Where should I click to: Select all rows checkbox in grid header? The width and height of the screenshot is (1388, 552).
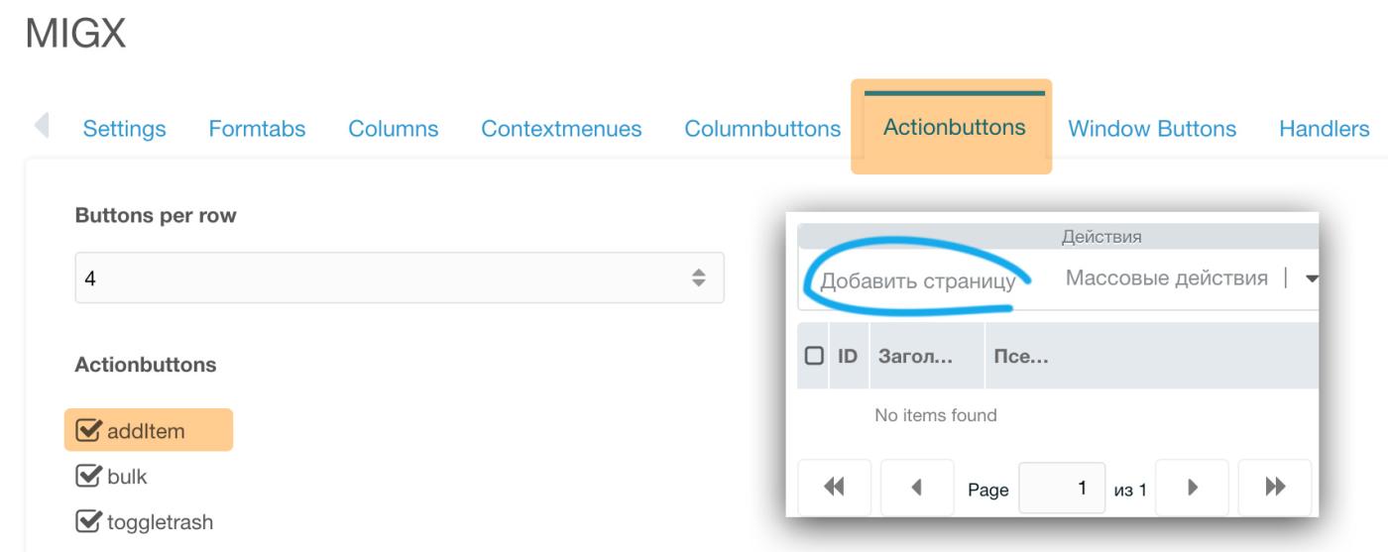(814, 355)
